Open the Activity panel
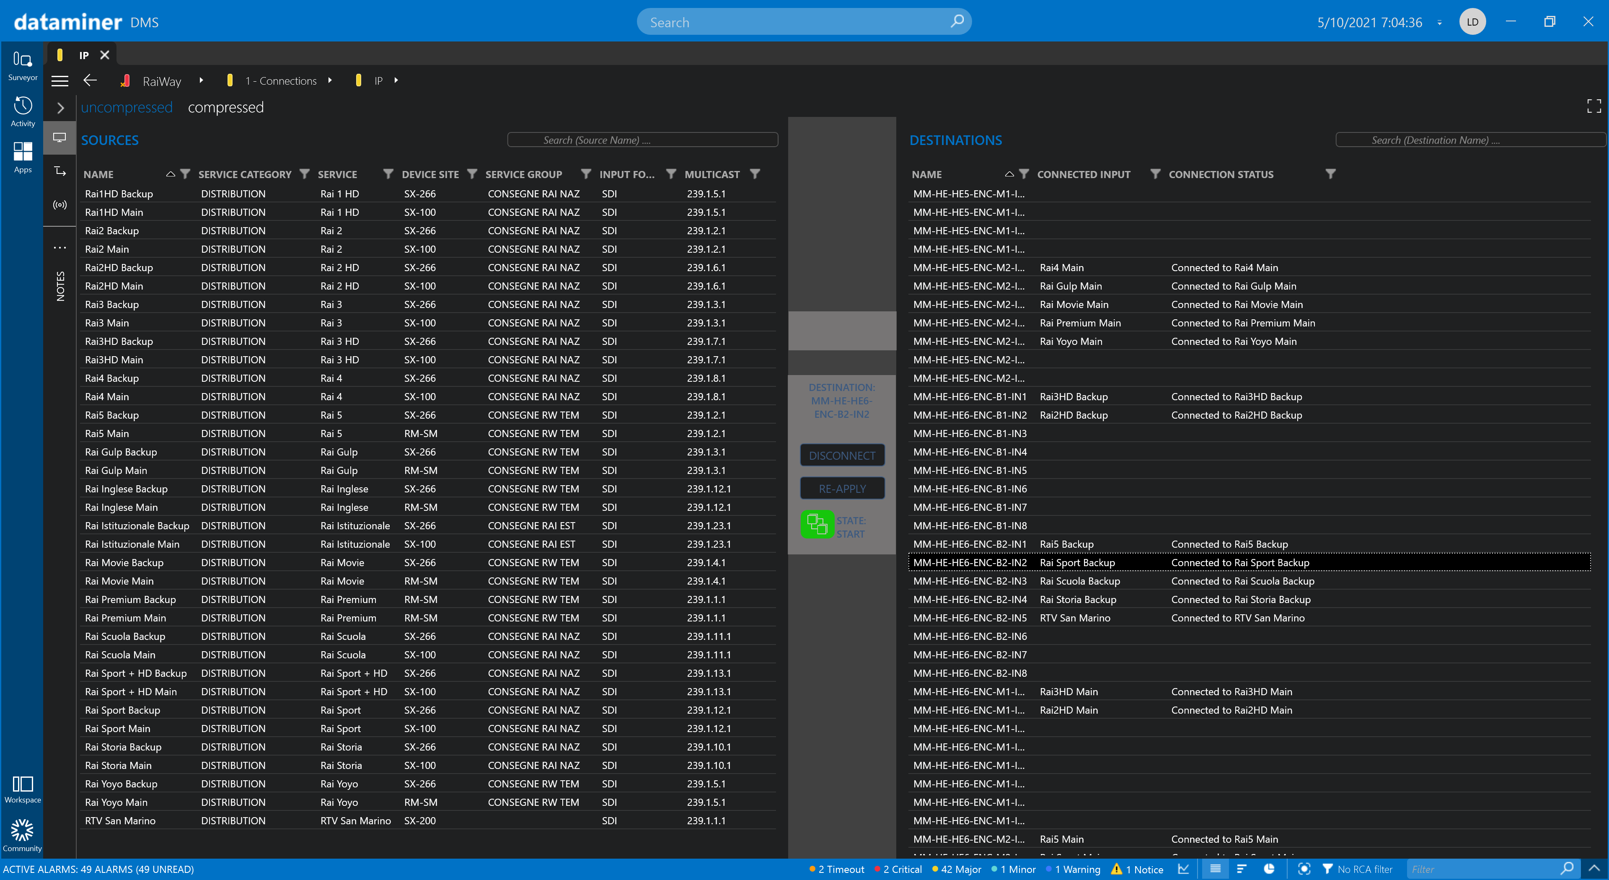Viewport: 1609px width, 880px height. click(x=23, y=112)
